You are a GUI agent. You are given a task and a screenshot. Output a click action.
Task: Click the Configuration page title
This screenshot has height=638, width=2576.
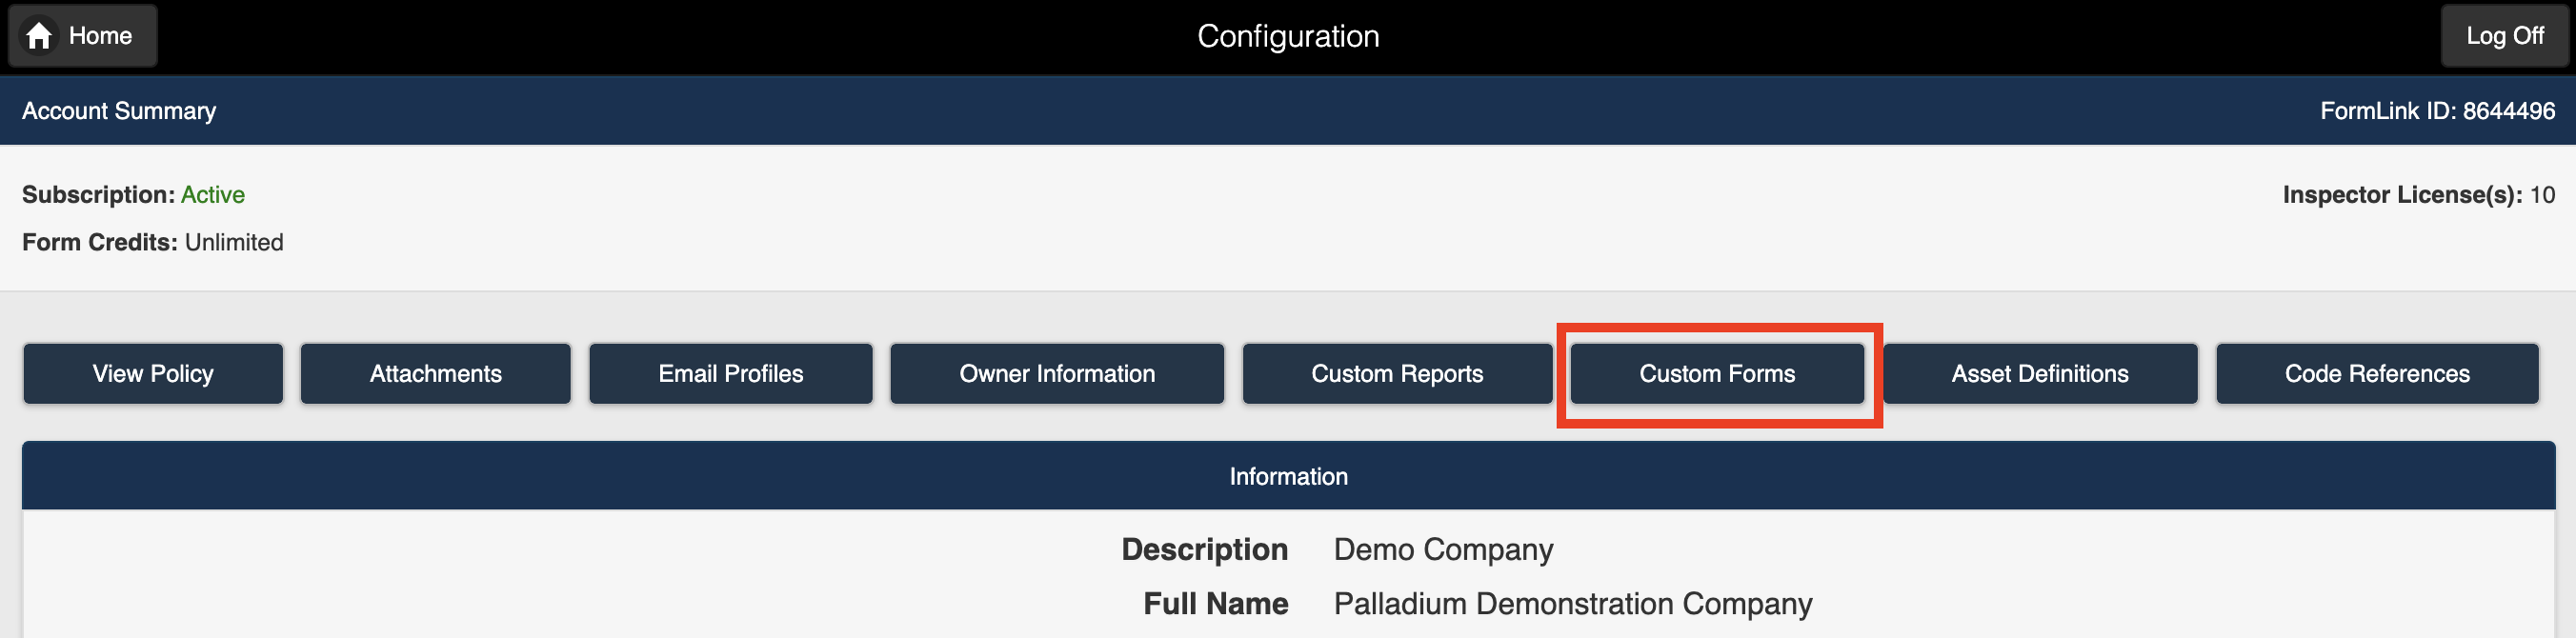pos(1288,37)
